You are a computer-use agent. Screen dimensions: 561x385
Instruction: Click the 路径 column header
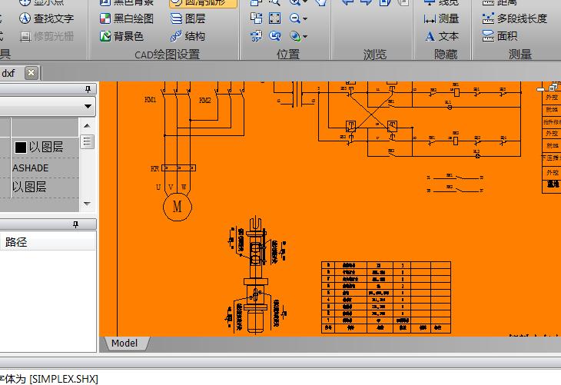click(x=16, y=242)
